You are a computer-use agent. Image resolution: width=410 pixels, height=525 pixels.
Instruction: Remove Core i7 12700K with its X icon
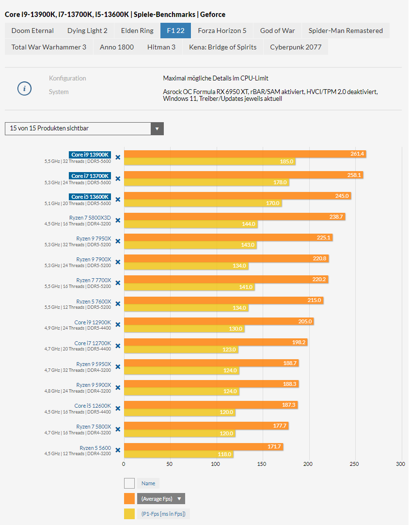click(x=118, y=346)
